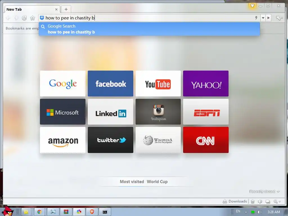Switch to the Most visited tab
Viewport: 288px width, 216px height.
click(x=132, y=182)
